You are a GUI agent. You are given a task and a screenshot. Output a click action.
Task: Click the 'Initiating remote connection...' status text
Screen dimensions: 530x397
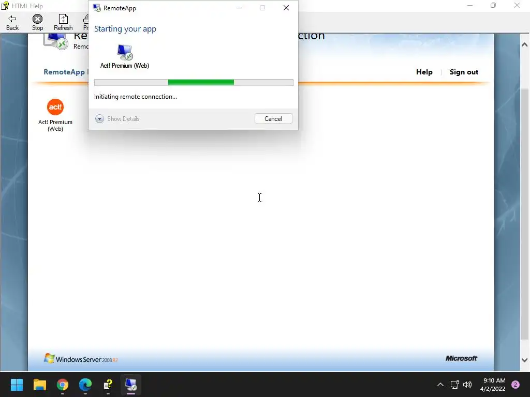pyautogui.click(x=136, y=97)
